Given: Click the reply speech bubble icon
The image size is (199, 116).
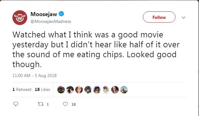Looking at the screenshot, I should [x=16, y=104].
